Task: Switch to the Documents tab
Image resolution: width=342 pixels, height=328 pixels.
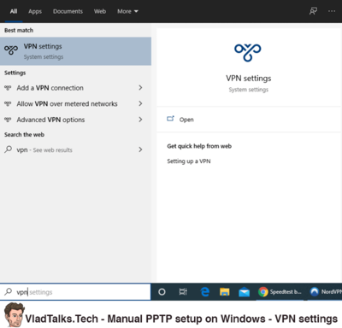Action: pyautogui.click(x=68, y=11)
